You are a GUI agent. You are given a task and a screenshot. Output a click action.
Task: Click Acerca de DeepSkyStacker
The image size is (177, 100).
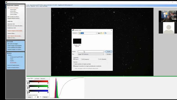[14, 65]
